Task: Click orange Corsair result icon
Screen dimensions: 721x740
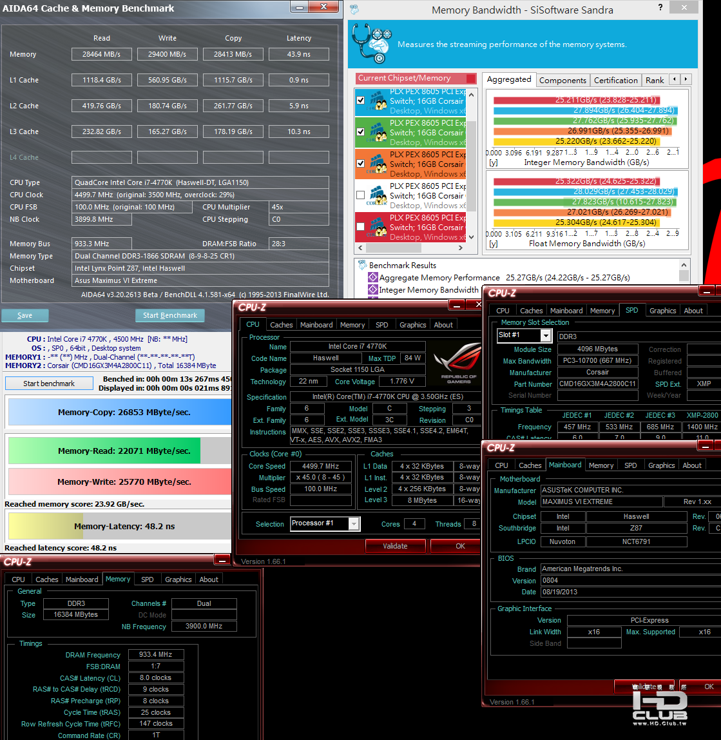Action: [x=378, y=164]
